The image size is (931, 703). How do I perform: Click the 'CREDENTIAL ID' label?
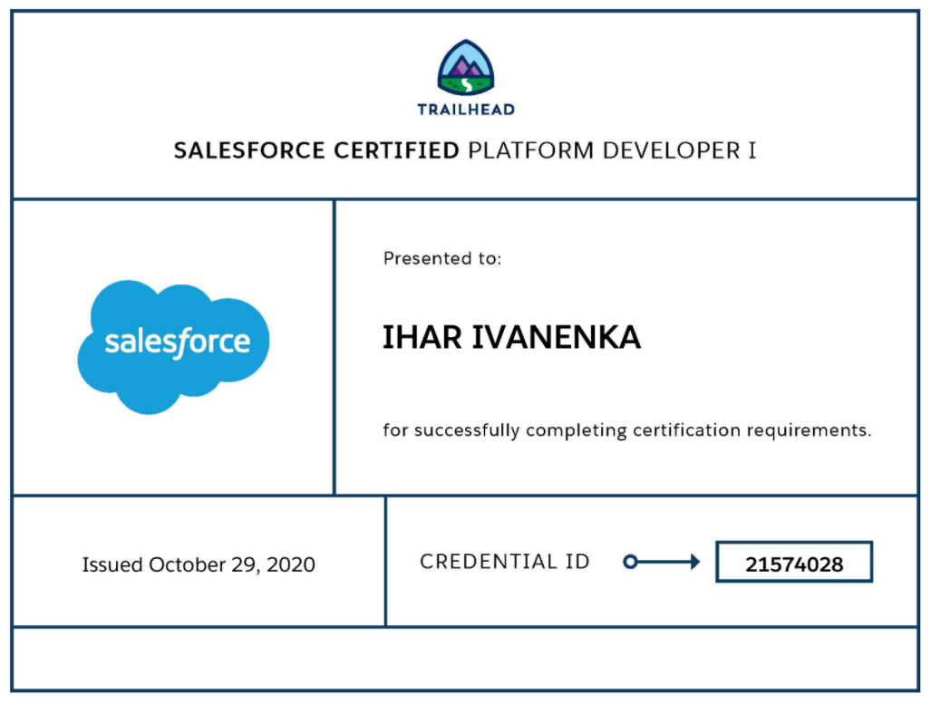[x=505, y=561]
